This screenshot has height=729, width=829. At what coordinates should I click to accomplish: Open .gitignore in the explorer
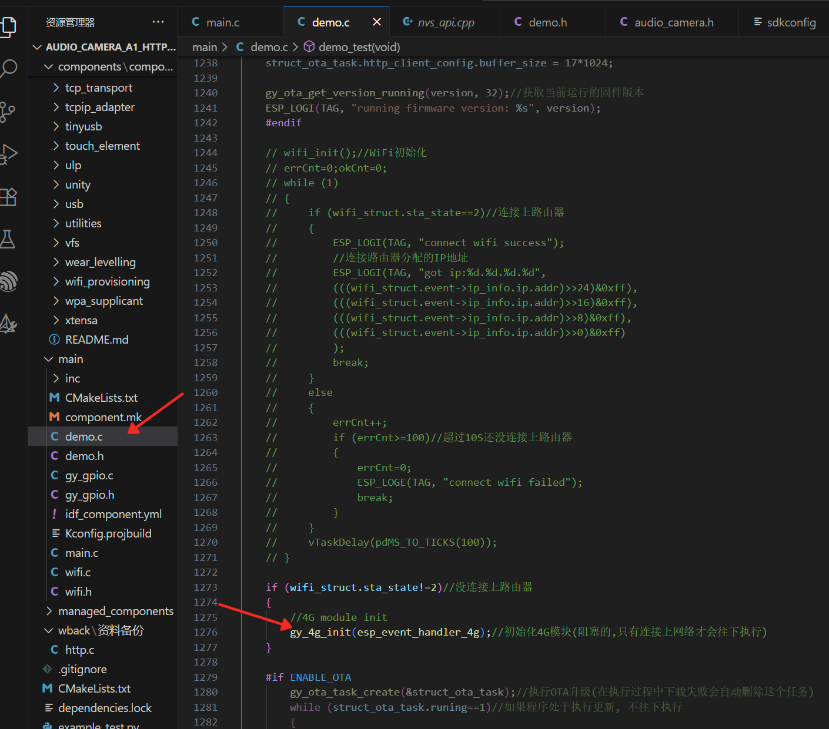tap(103, 669)
